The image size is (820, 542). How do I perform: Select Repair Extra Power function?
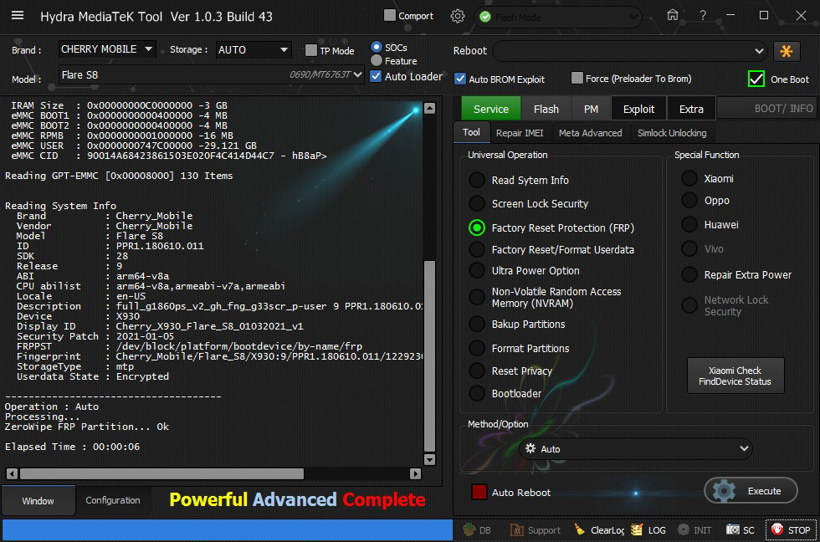click(x=689, y=275)
